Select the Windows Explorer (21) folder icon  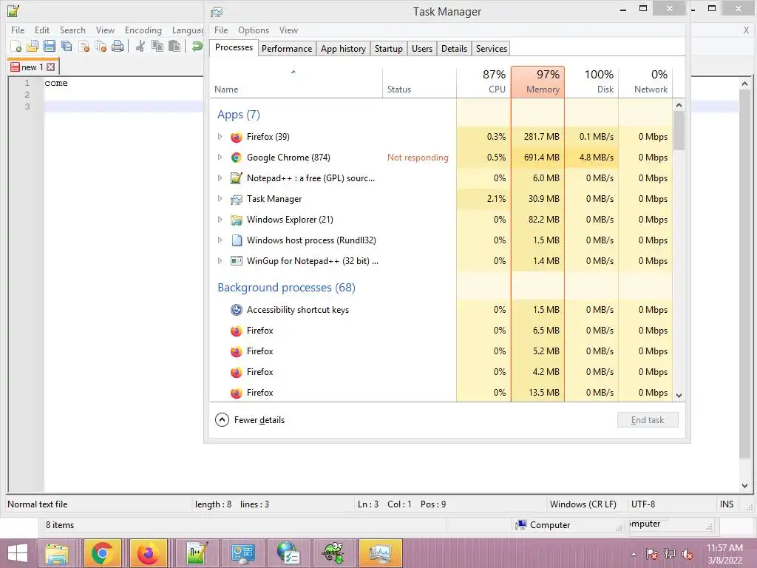click(x=236, y=220)
